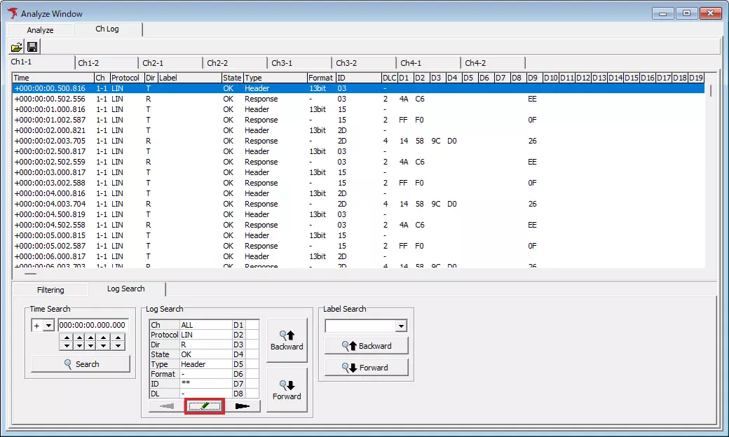The height and width of the screenshot is (437, 729).
Task: Switch to the Analyze tab
Action: 40,30
